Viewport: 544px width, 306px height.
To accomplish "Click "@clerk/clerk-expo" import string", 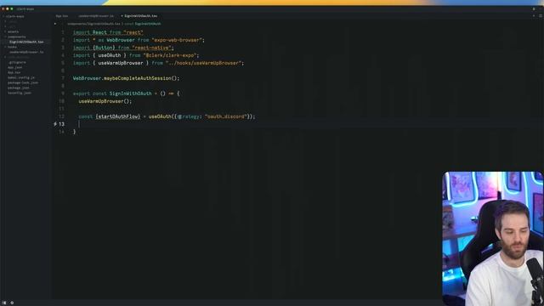I will click(170, 55).
